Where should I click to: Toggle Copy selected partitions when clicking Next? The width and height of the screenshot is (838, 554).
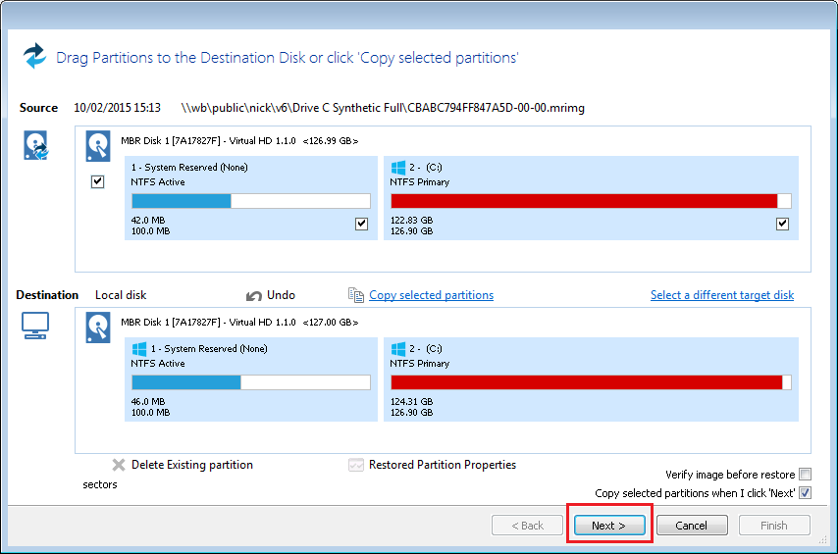pyautogui.click(x=805, y=493)
